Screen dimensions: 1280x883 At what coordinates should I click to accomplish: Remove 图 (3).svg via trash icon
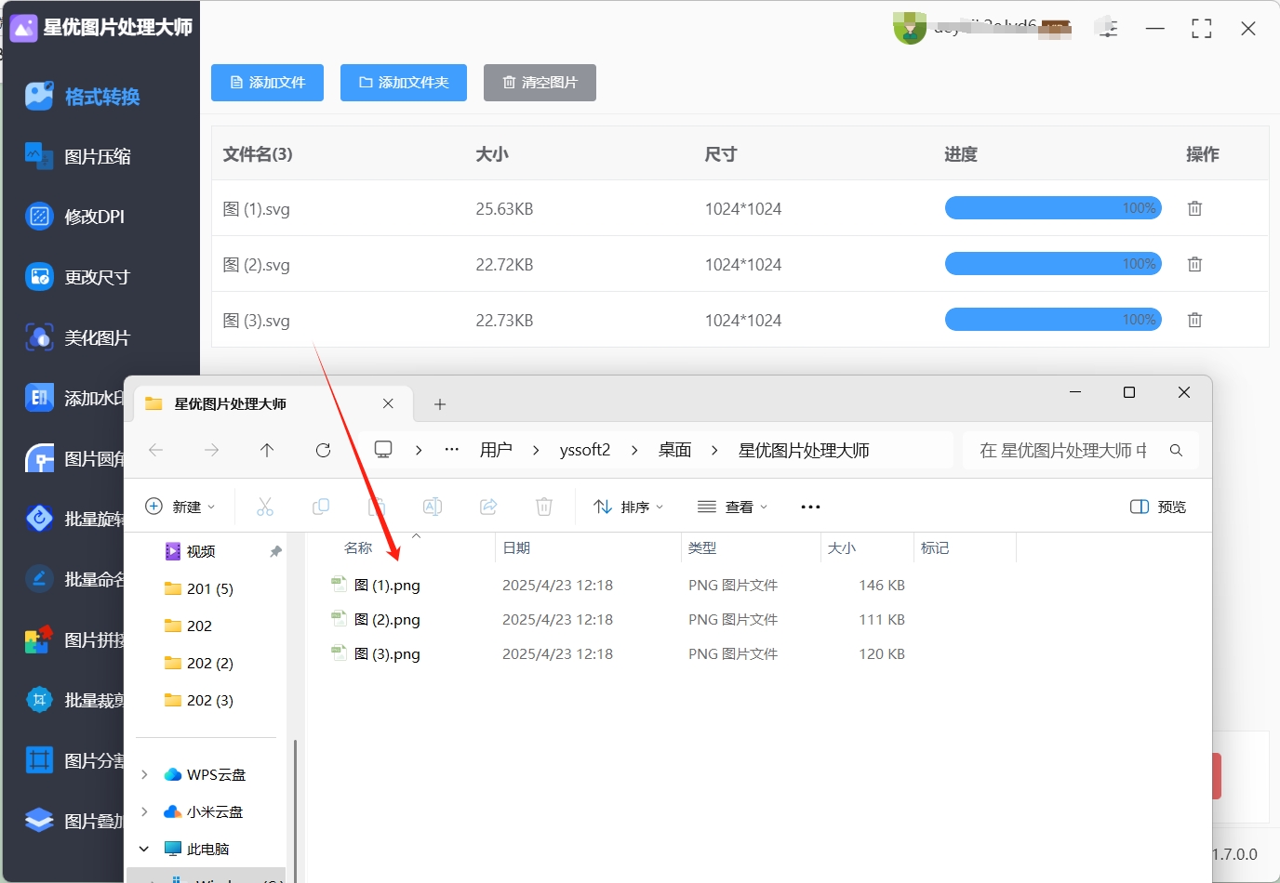1195,320
